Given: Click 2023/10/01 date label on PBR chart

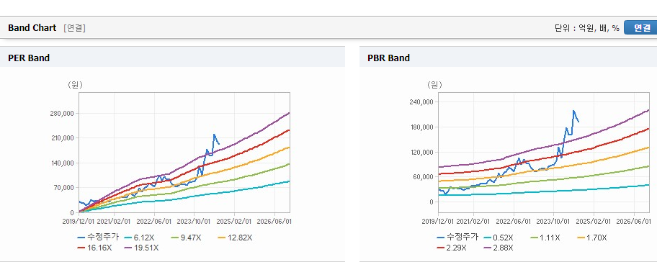Looking at the screenshot, I should click(x=553, y=221).
